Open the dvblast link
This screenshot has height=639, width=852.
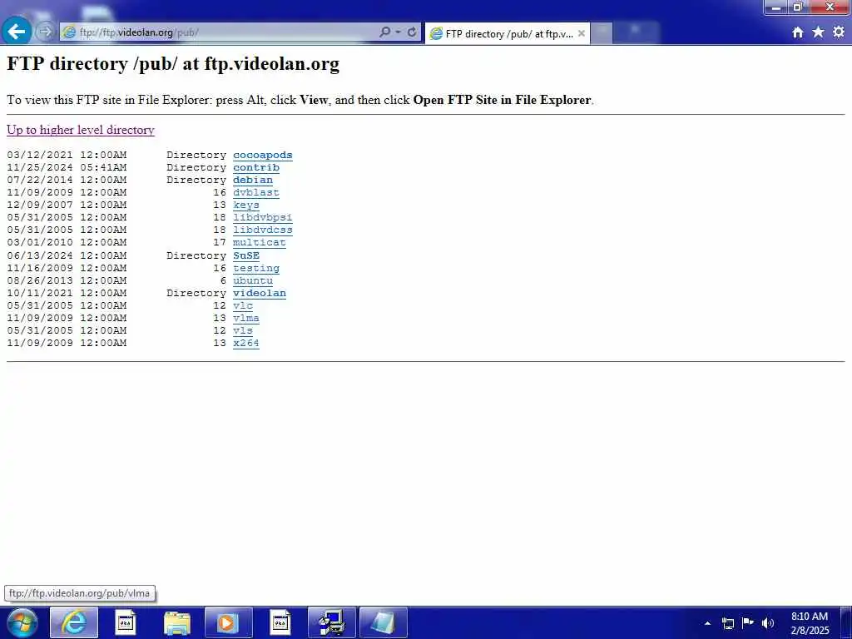coord(256,192)
